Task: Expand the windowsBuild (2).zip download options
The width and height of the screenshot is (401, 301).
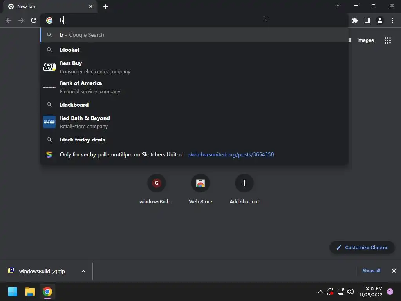Action: tap(83, 271)
